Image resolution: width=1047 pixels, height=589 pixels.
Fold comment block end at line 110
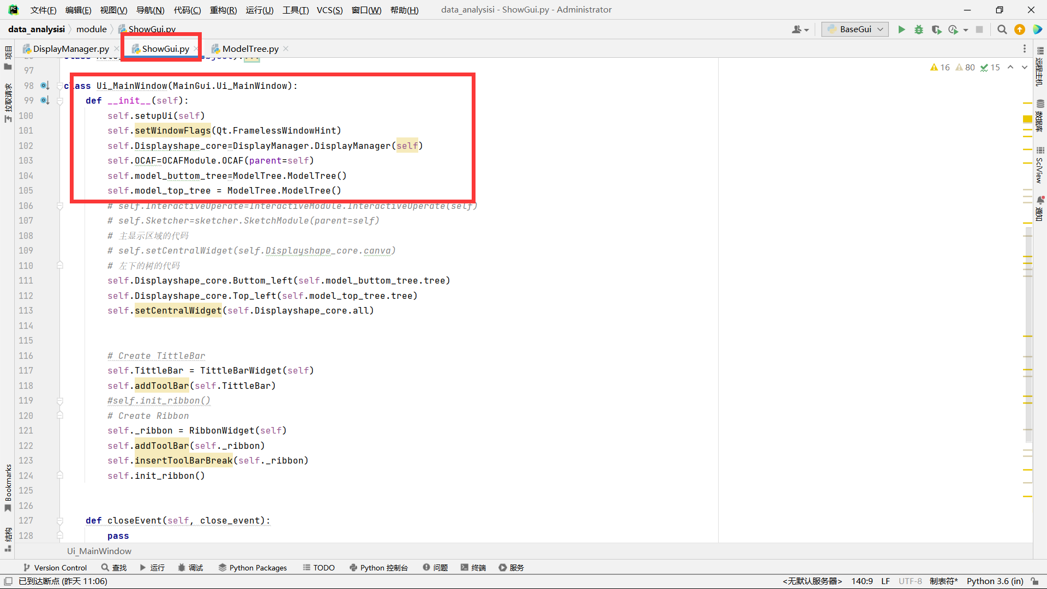(x=60, y=266)
